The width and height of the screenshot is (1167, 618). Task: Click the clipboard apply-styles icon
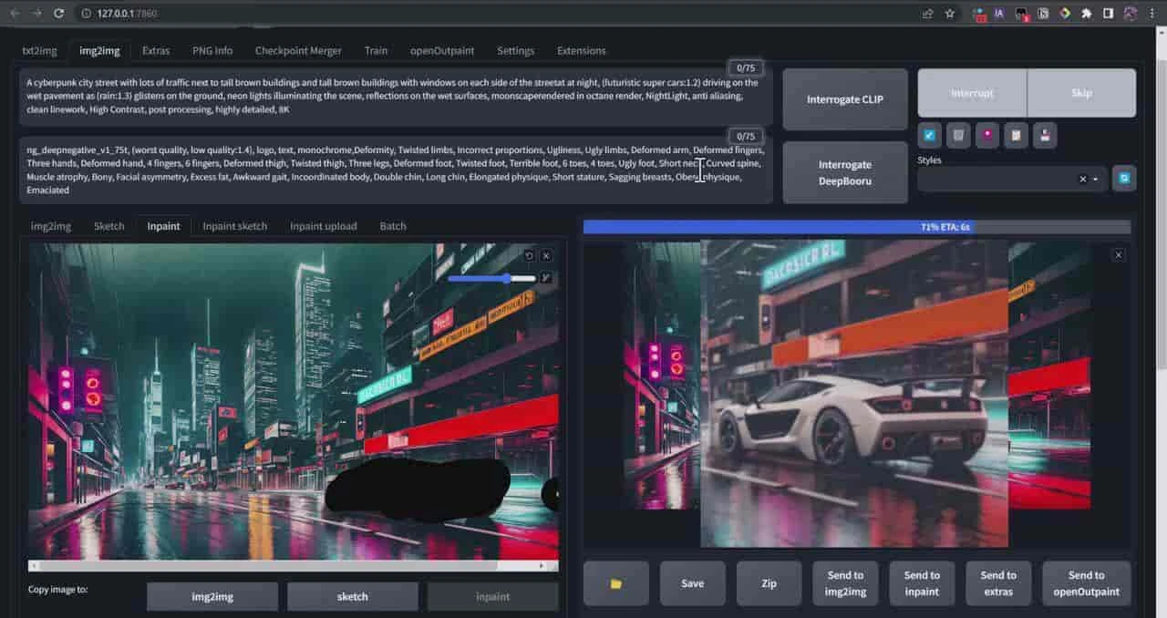click(1016, 136)
